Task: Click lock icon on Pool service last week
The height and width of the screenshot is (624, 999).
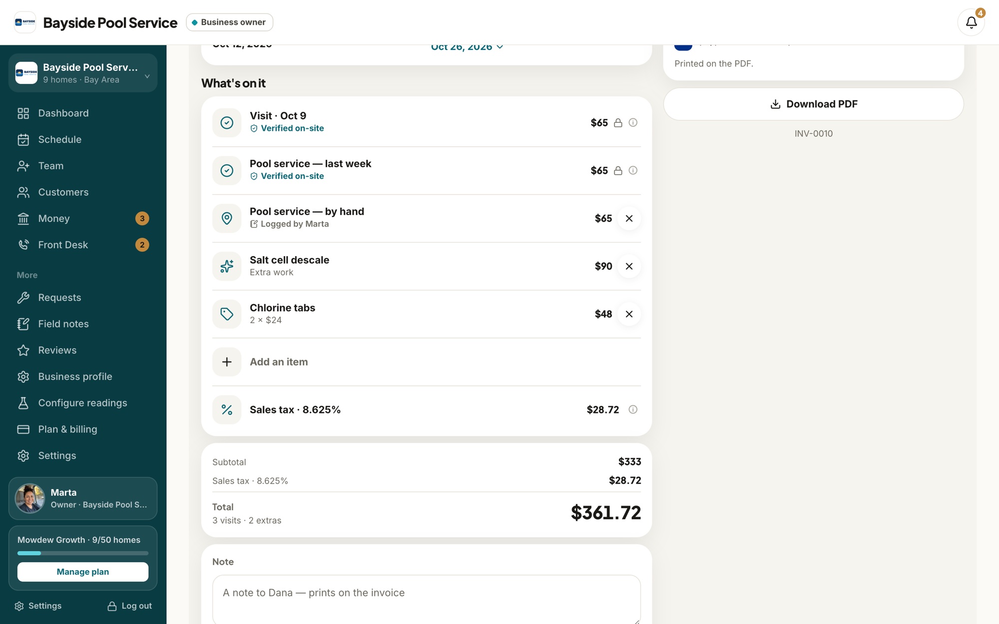Action: (618, 171)
